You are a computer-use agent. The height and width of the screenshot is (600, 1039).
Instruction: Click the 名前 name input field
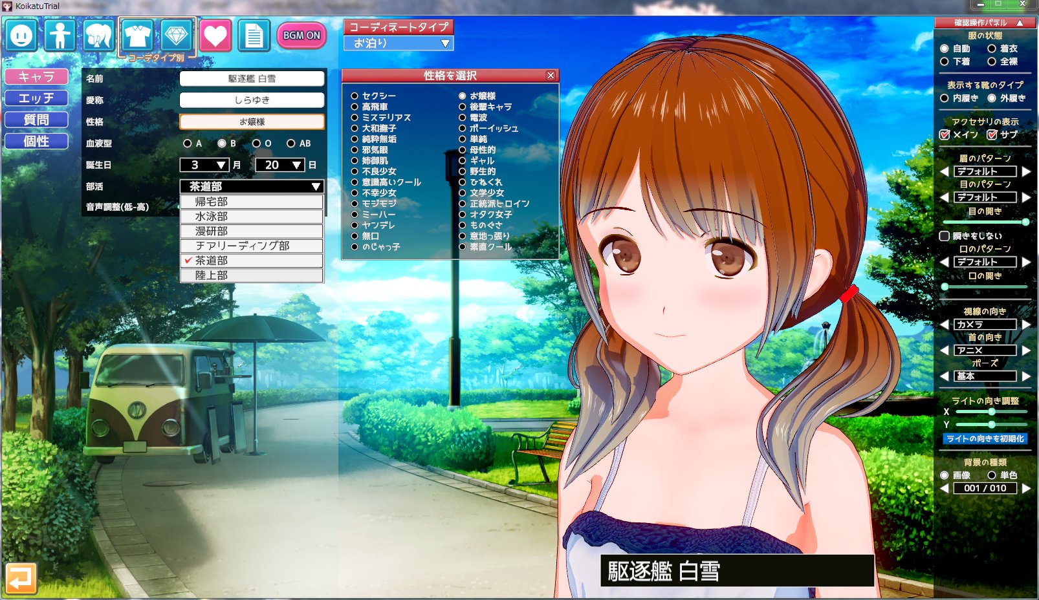(252, 78)
